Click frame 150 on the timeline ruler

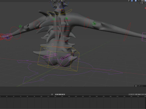tap(76, 97)
